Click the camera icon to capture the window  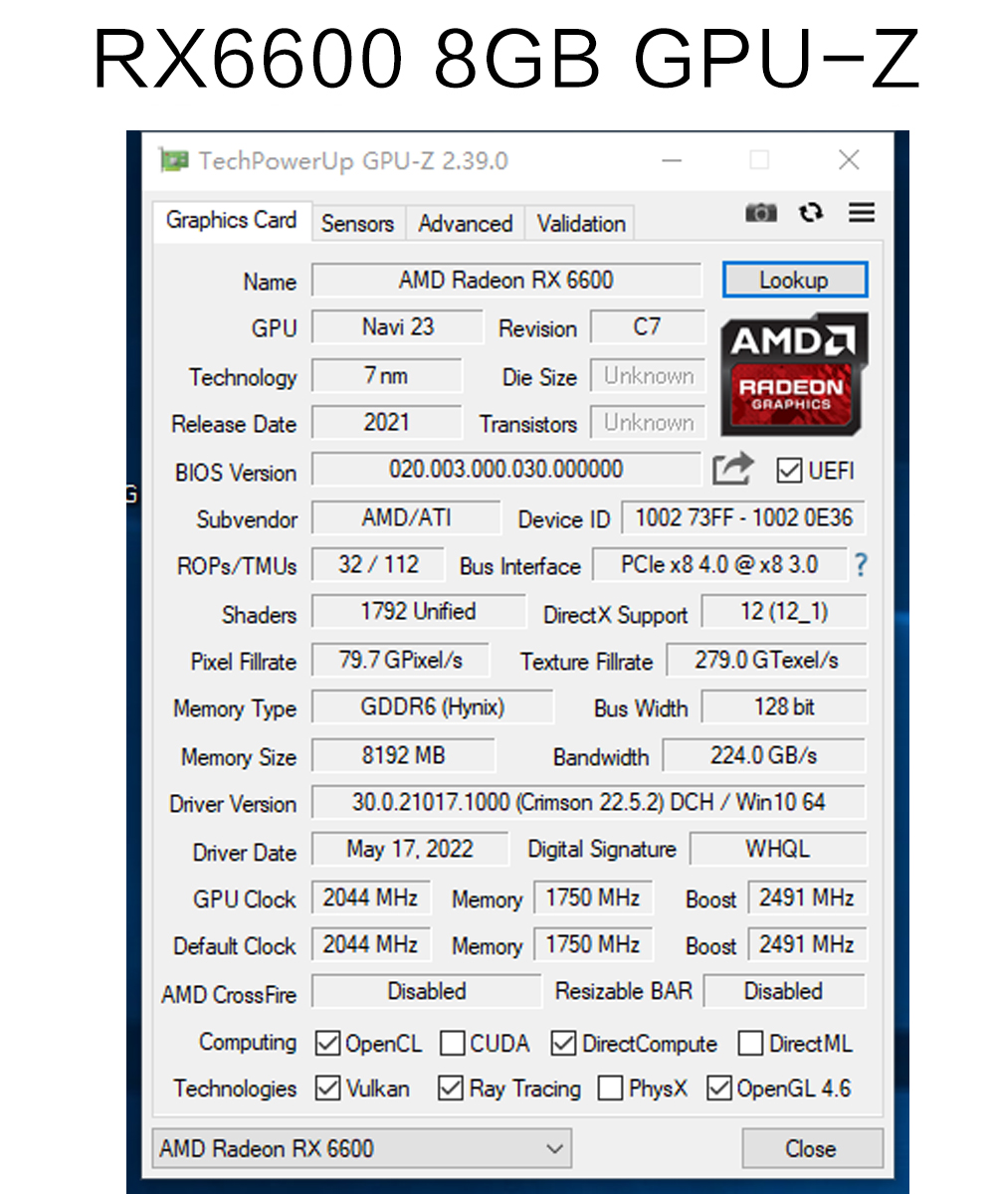tap(761, 212)
